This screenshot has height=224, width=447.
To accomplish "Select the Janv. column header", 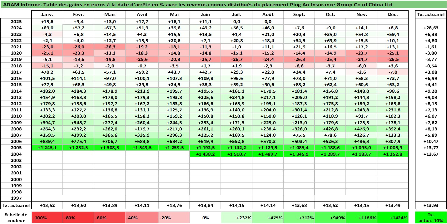I will pos(47,15).
